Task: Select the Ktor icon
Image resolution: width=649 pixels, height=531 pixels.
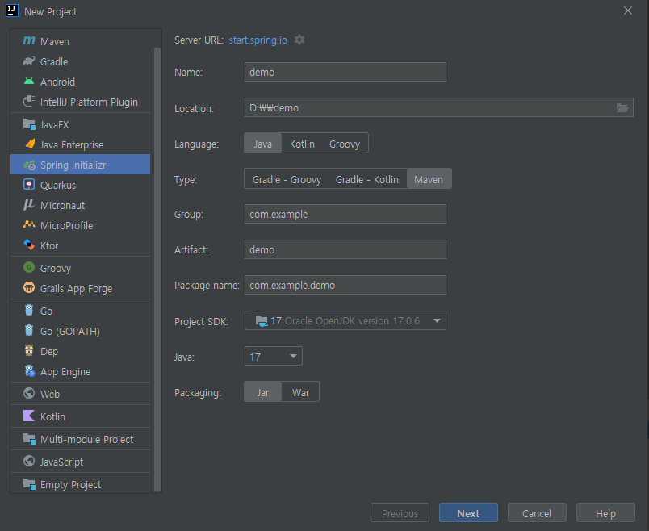Action: (x=29, y=245)
